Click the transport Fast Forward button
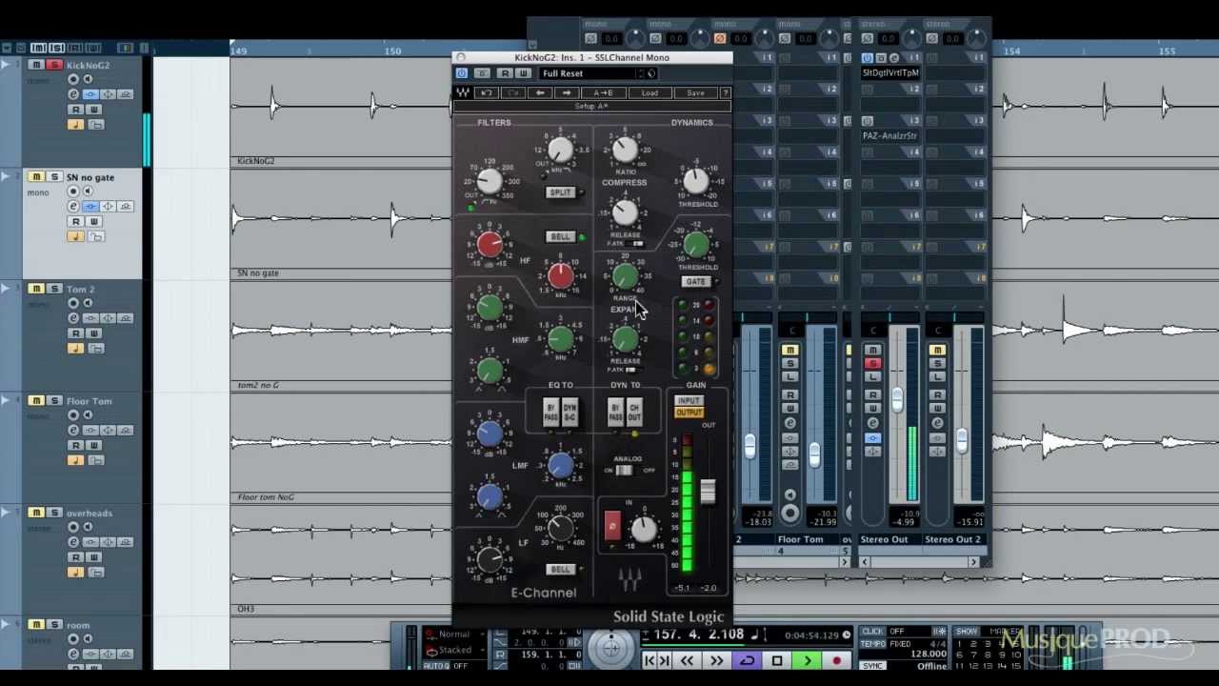The width and height of the screenshot is (1219, 686). [716, 660]
